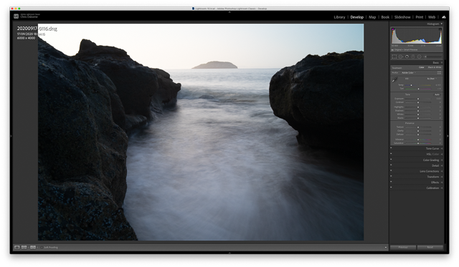Set treatment to Color
The image size is (459, 267).
pyautogui.click(x=421, y=67)
